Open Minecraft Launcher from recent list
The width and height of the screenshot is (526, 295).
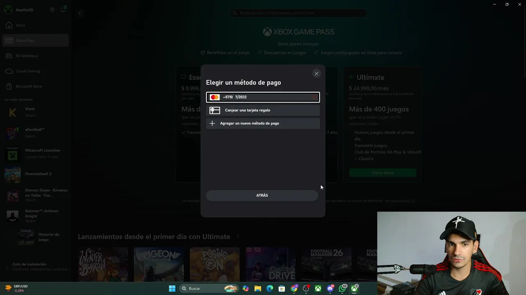(35, 153)
